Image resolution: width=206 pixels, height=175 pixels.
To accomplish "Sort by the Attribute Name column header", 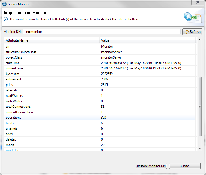I will (52, 40).
